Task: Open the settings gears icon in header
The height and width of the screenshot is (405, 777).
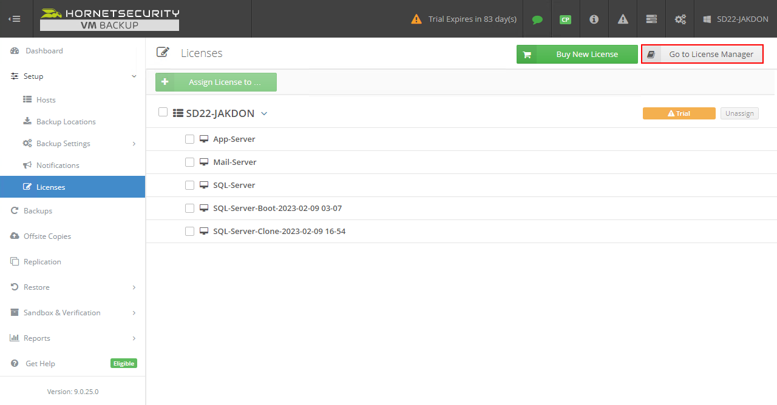Action: click(680, 19)
